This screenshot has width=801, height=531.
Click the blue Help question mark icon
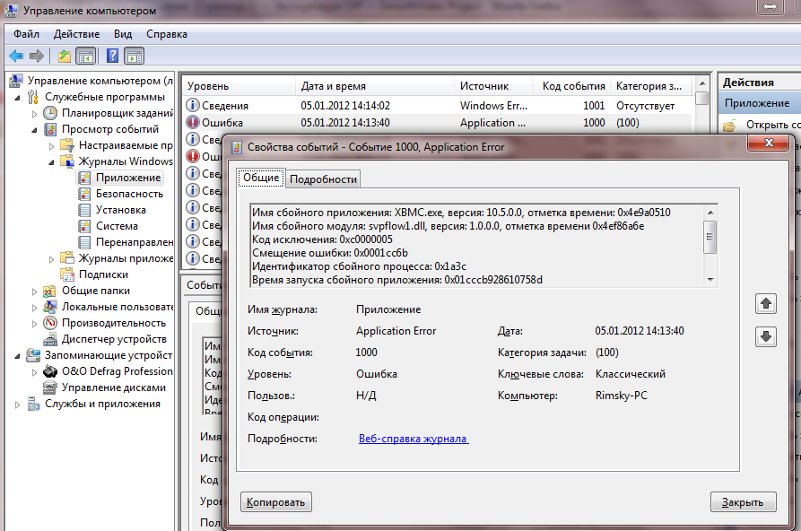[x=112, y=57]
